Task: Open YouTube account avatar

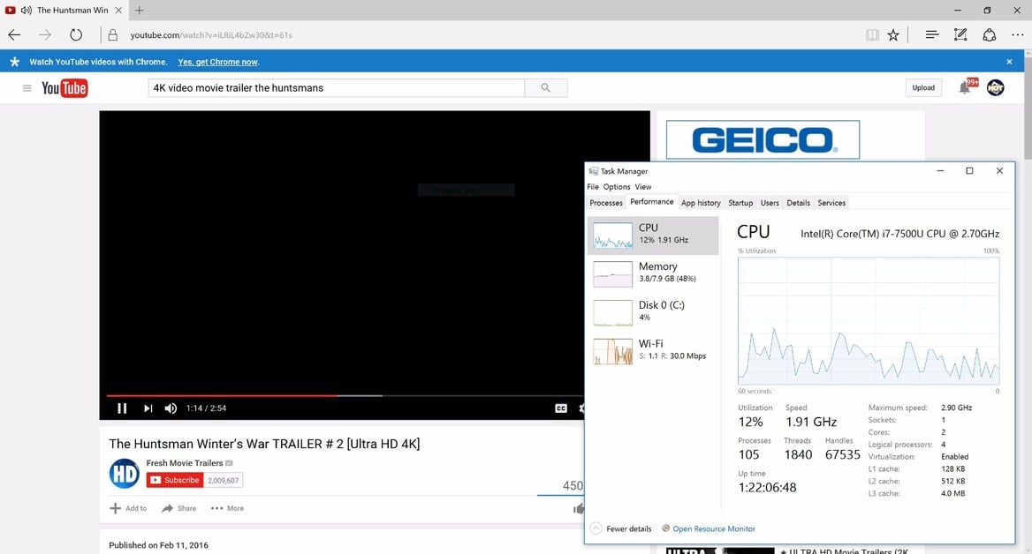Action: coord(995,87)
